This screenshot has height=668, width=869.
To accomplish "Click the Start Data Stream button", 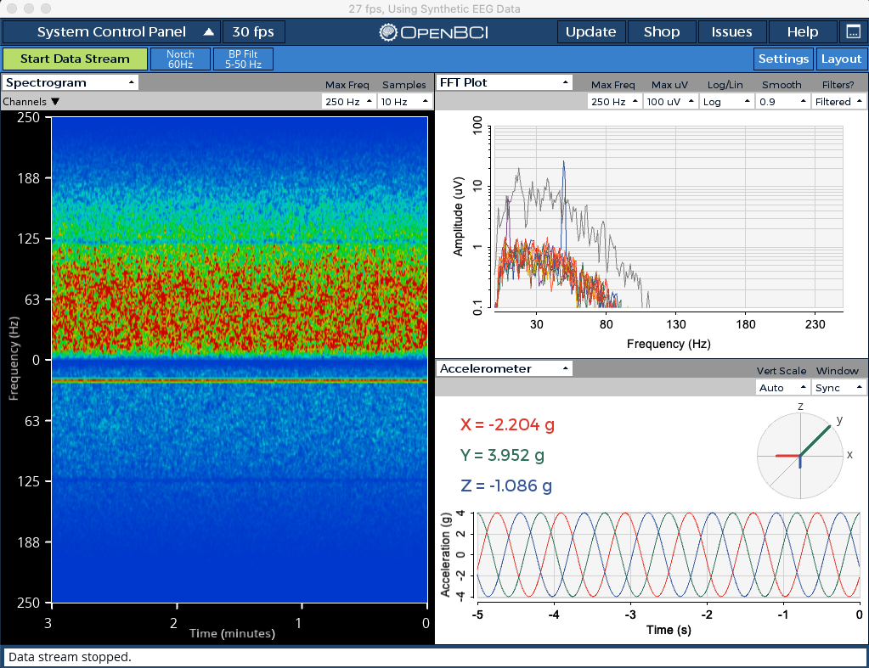I will coord(75,59).
